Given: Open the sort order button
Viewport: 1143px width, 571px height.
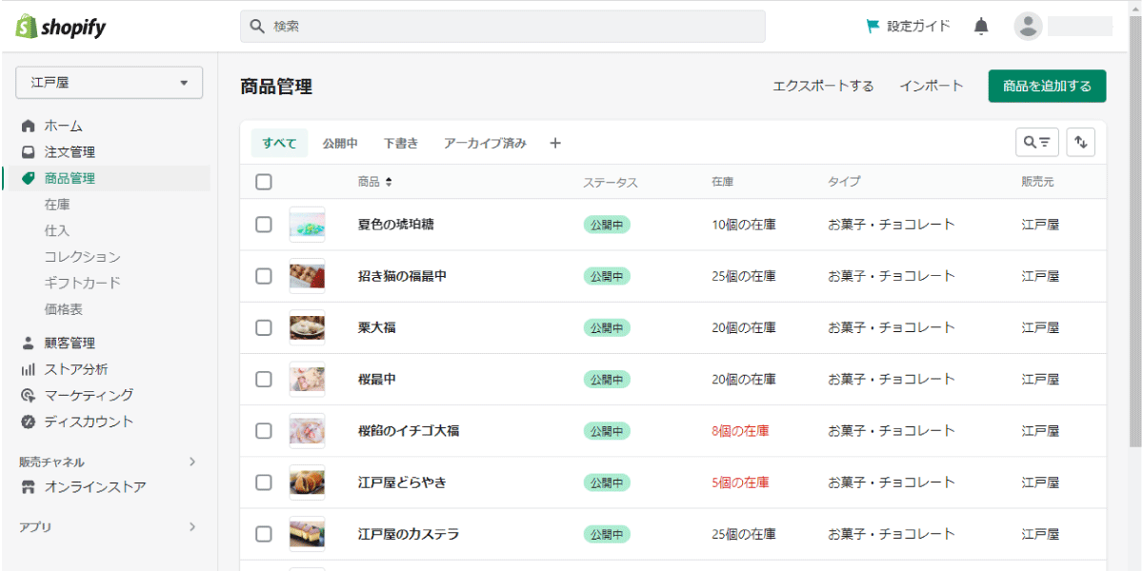Looking at the screenshot, I should [x=1081, y=143].
